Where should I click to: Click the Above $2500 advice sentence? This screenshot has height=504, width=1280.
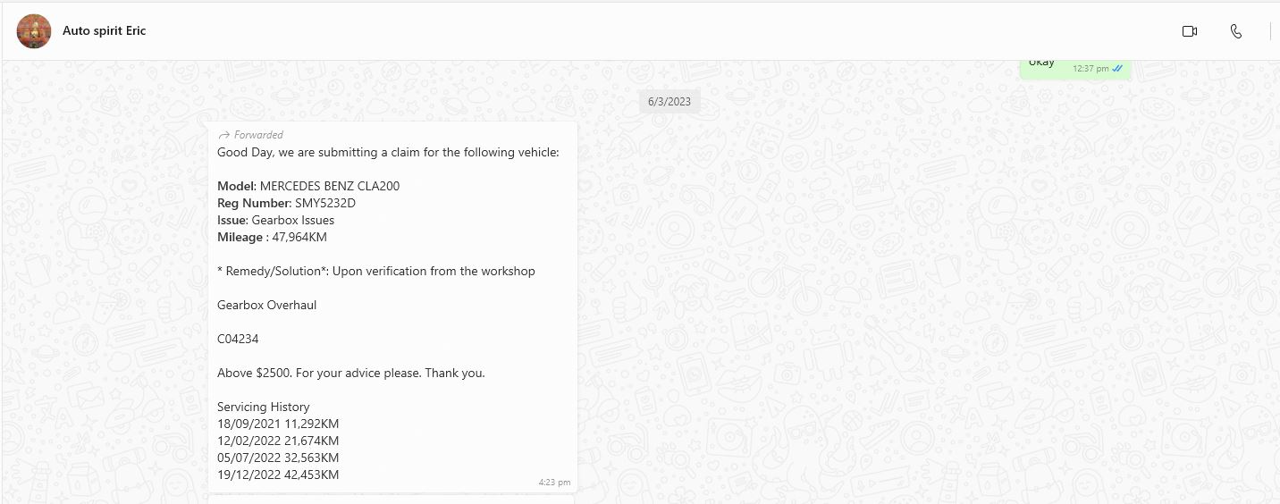[350, 373]
